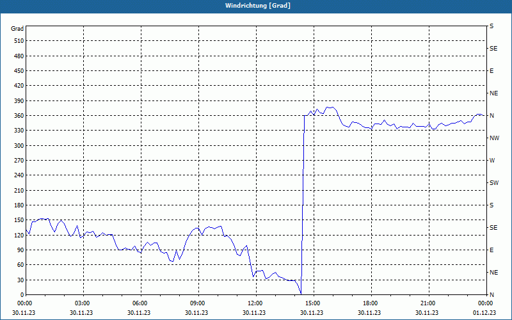The image size is (512, 320).
Task: Click the 270 y-axis value
Action: pos(19,161)
